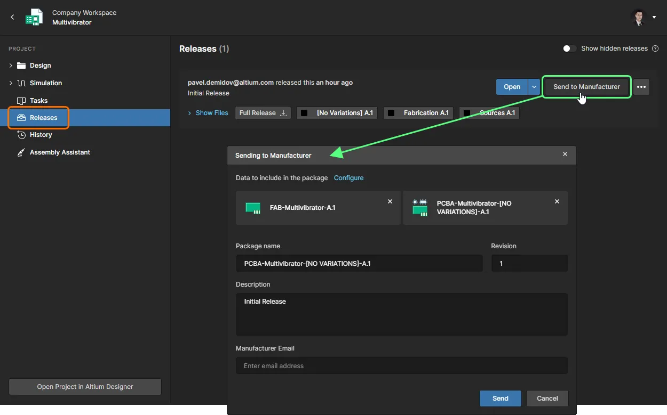This screenshot has height=415, width=667.
Task: Click the FAB-Multivibrator-A.1 board icon
Action: pos(253,208)
